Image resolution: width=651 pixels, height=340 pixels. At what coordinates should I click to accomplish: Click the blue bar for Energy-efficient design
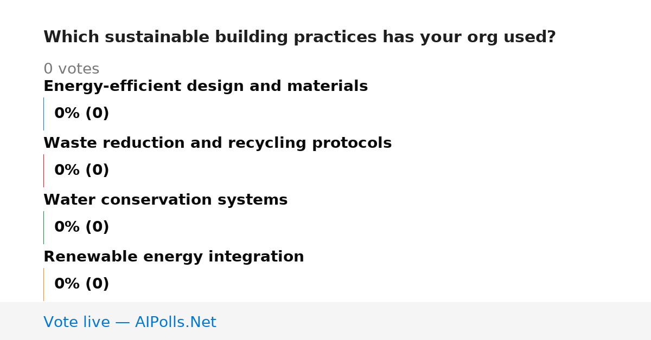coord(43,114)
